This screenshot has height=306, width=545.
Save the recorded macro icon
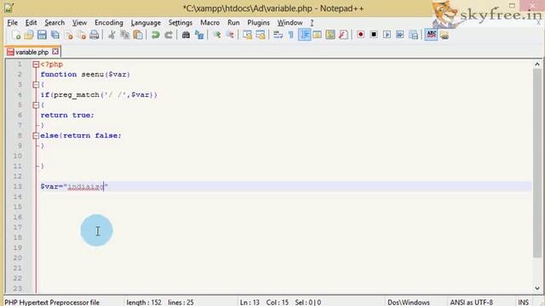[x=413, y=35]
